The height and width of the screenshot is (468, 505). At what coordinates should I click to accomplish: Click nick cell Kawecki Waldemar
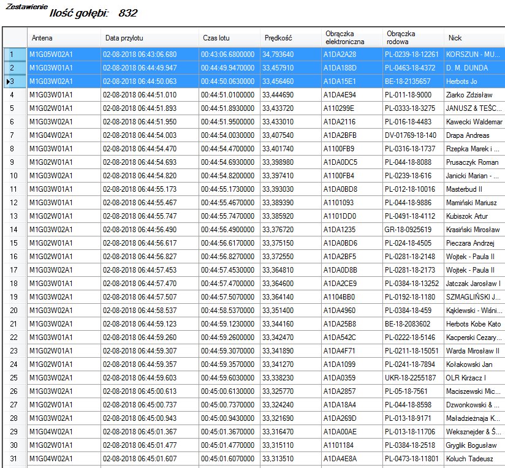[x=474, y=122]
